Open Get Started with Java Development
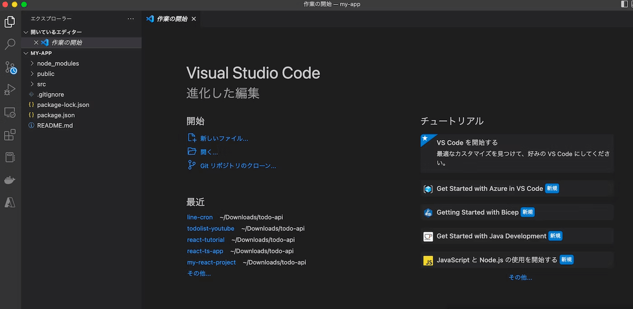Image resolution: width=633 pixels, height=309 pixels. (517, 236)
